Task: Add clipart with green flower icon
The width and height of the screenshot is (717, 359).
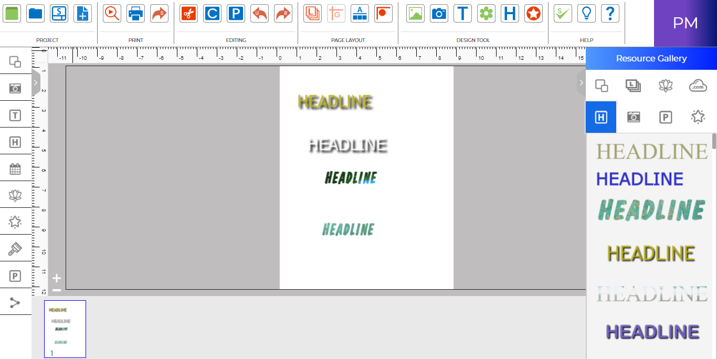Action: (486, 14)
